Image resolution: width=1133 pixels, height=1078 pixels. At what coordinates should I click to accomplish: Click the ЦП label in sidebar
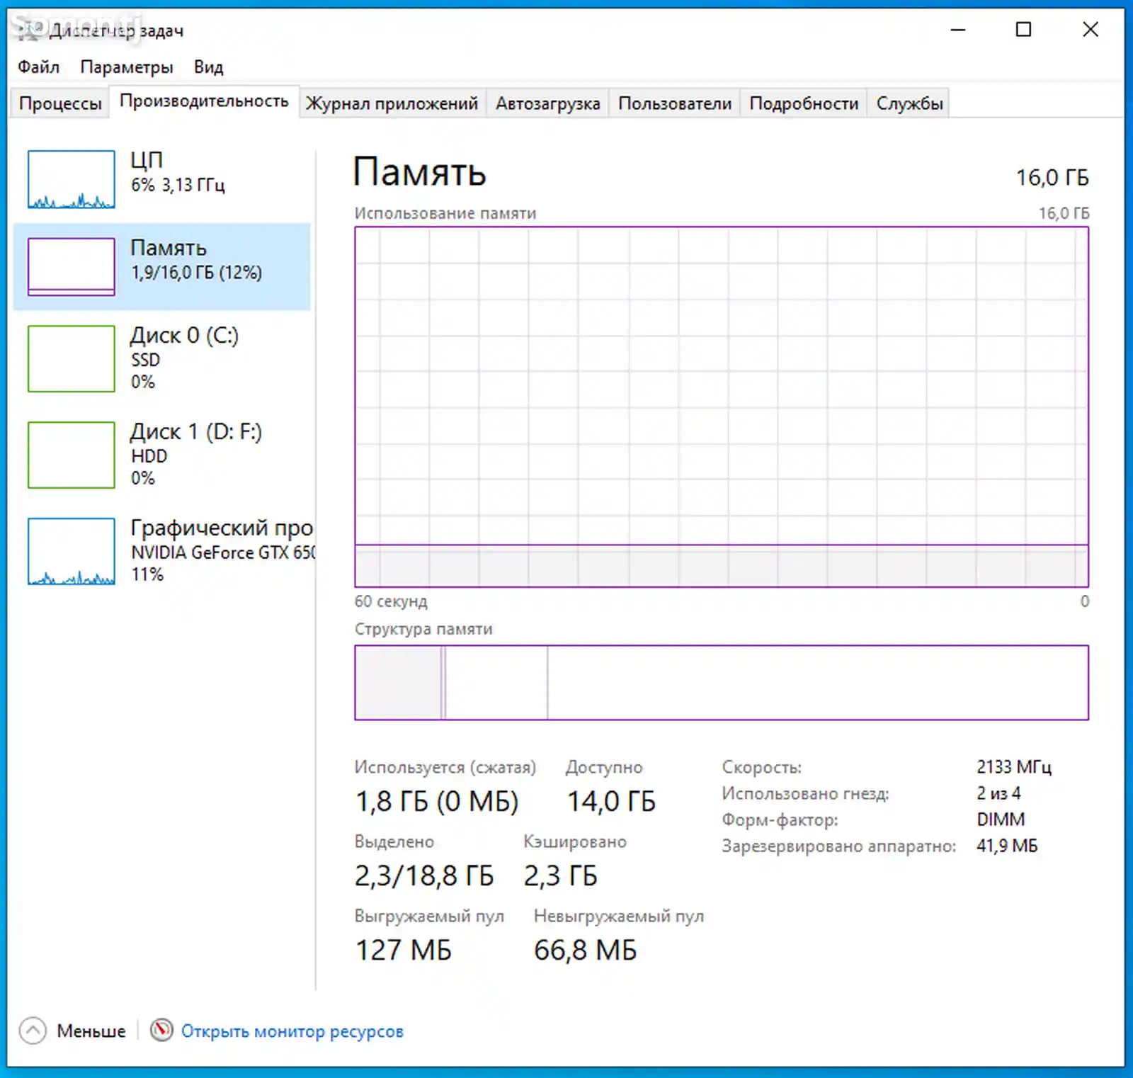[147, 160]
